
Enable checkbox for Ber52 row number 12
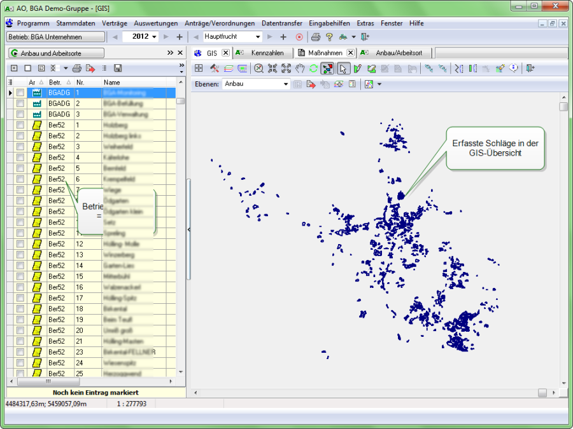coord(20,244)
